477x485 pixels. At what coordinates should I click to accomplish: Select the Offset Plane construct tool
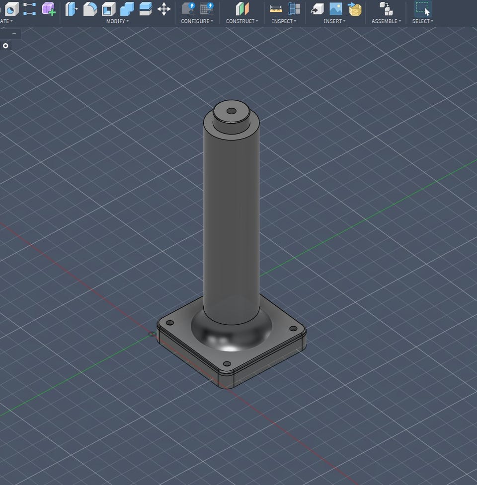[242, 8]
